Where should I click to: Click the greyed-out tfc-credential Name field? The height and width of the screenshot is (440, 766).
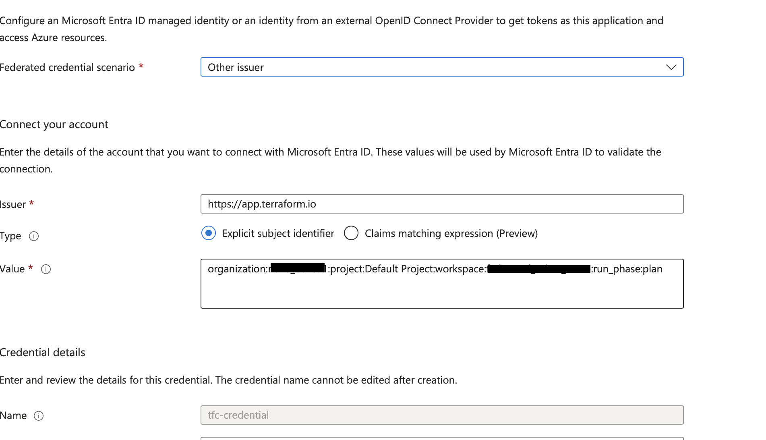click(x=442, y=415)
